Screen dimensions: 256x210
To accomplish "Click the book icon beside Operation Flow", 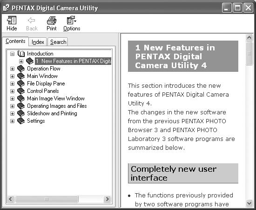I will pyautogui.click(x=21, y=69).
